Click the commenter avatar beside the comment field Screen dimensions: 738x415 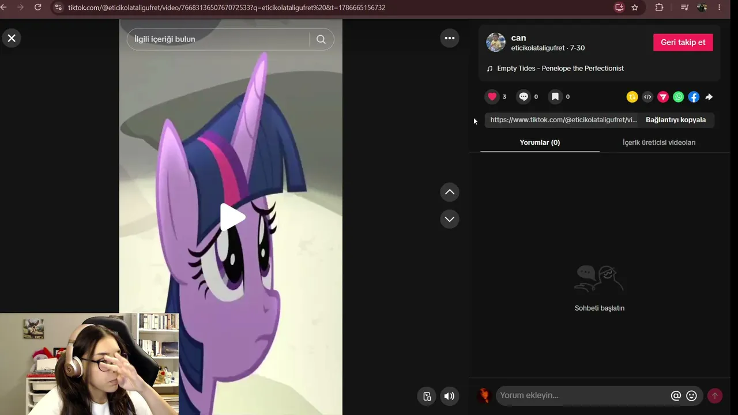click(484, 395)
